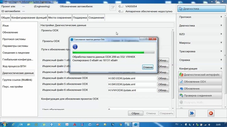Click the Диагностика mode button at top right

point(201,8)
